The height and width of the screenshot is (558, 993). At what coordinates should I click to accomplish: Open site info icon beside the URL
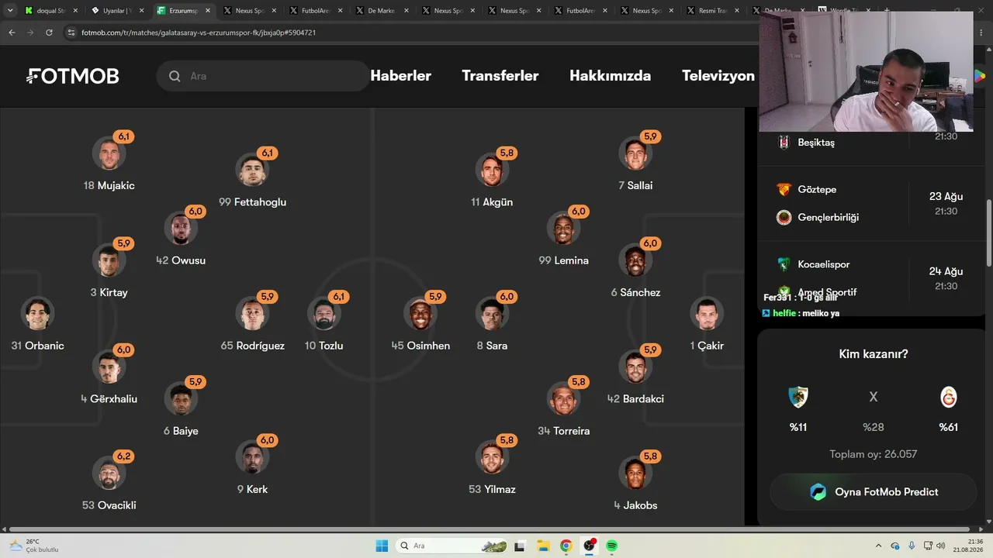[71, 33]
